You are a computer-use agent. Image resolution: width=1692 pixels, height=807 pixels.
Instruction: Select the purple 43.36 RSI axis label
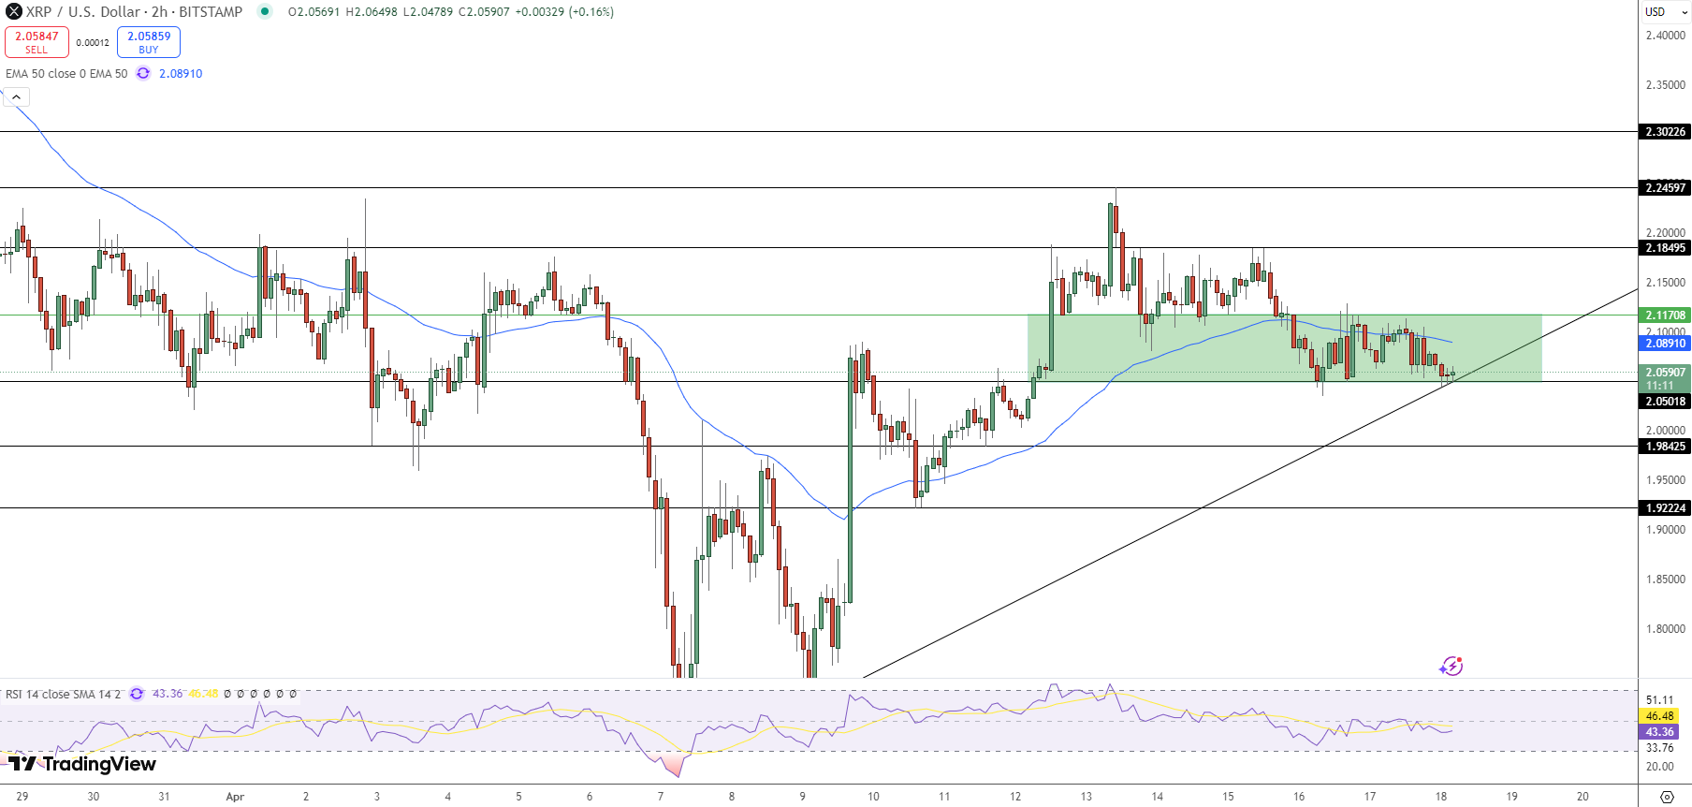[x=1659, y=732]
